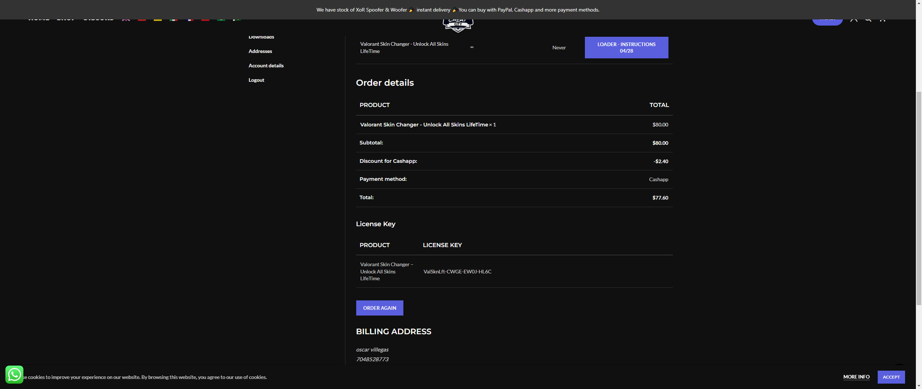Click the 'Order details' heading
The height and width of the screenshot is (389, 922).
(385, 83)
